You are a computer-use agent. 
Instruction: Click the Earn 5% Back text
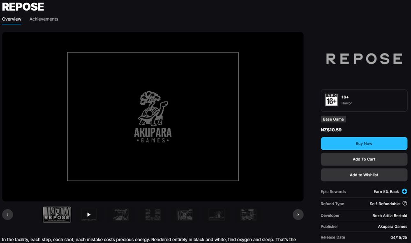pos(386,192)
